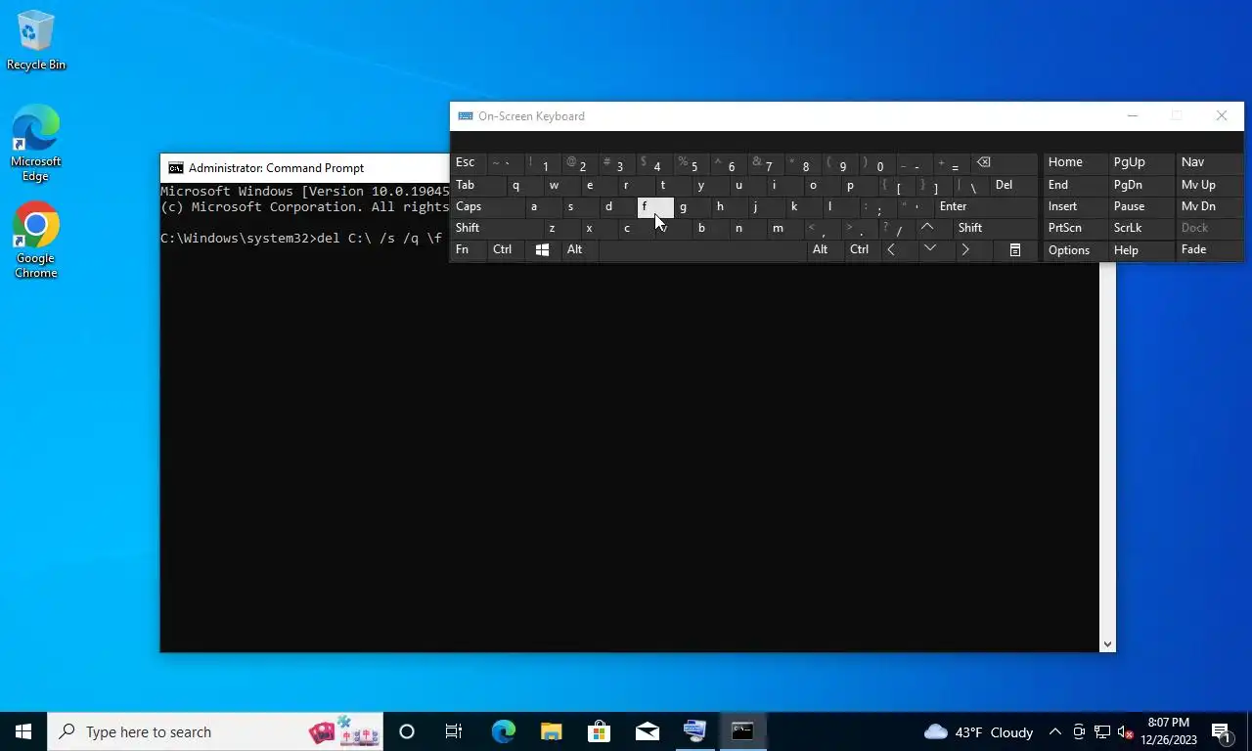Click the End key on On-Screen Keyboard
1252x751 pixels.
pyautogui.click(x=1075, y=185)
